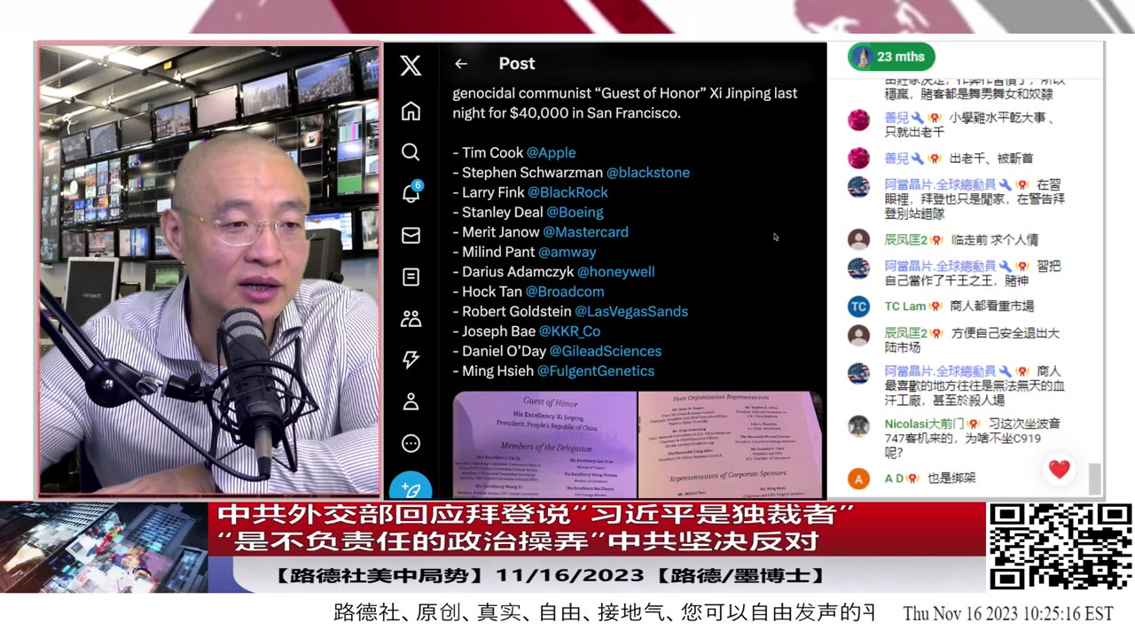The height and width of the screenshot is (638, 1135).
Task: Open Lists icon in X sidebar
Action: click(411, 277)
